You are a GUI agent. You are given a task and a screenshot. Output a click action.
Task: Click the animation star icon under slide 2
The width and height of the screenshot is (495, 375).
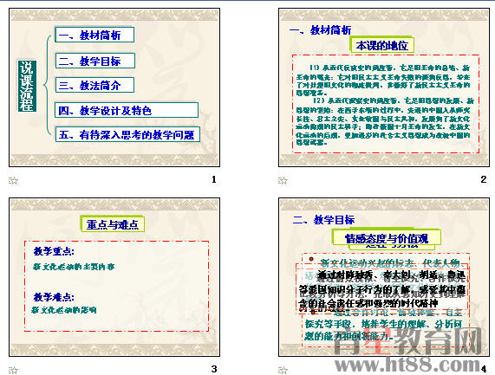(283, 181)
